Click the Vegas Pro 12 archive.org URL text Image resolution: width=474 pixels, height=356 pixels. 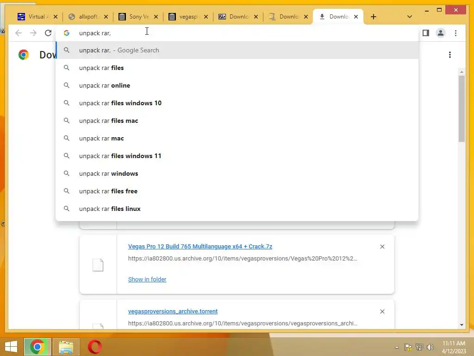pos(243,259)
